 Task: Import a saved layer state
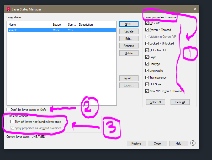coord(129,78)
